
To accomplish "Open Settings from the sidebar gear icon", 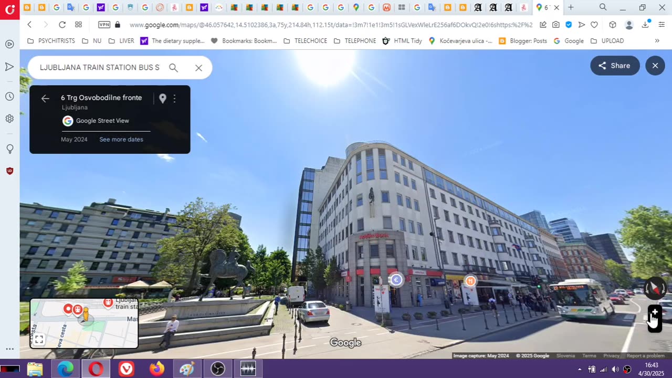I will (9, 119).
